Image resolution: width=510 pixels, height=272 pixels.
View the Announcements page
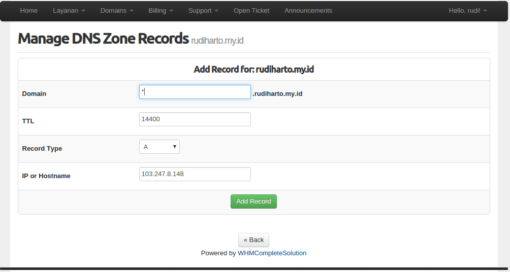pos(308,10)
